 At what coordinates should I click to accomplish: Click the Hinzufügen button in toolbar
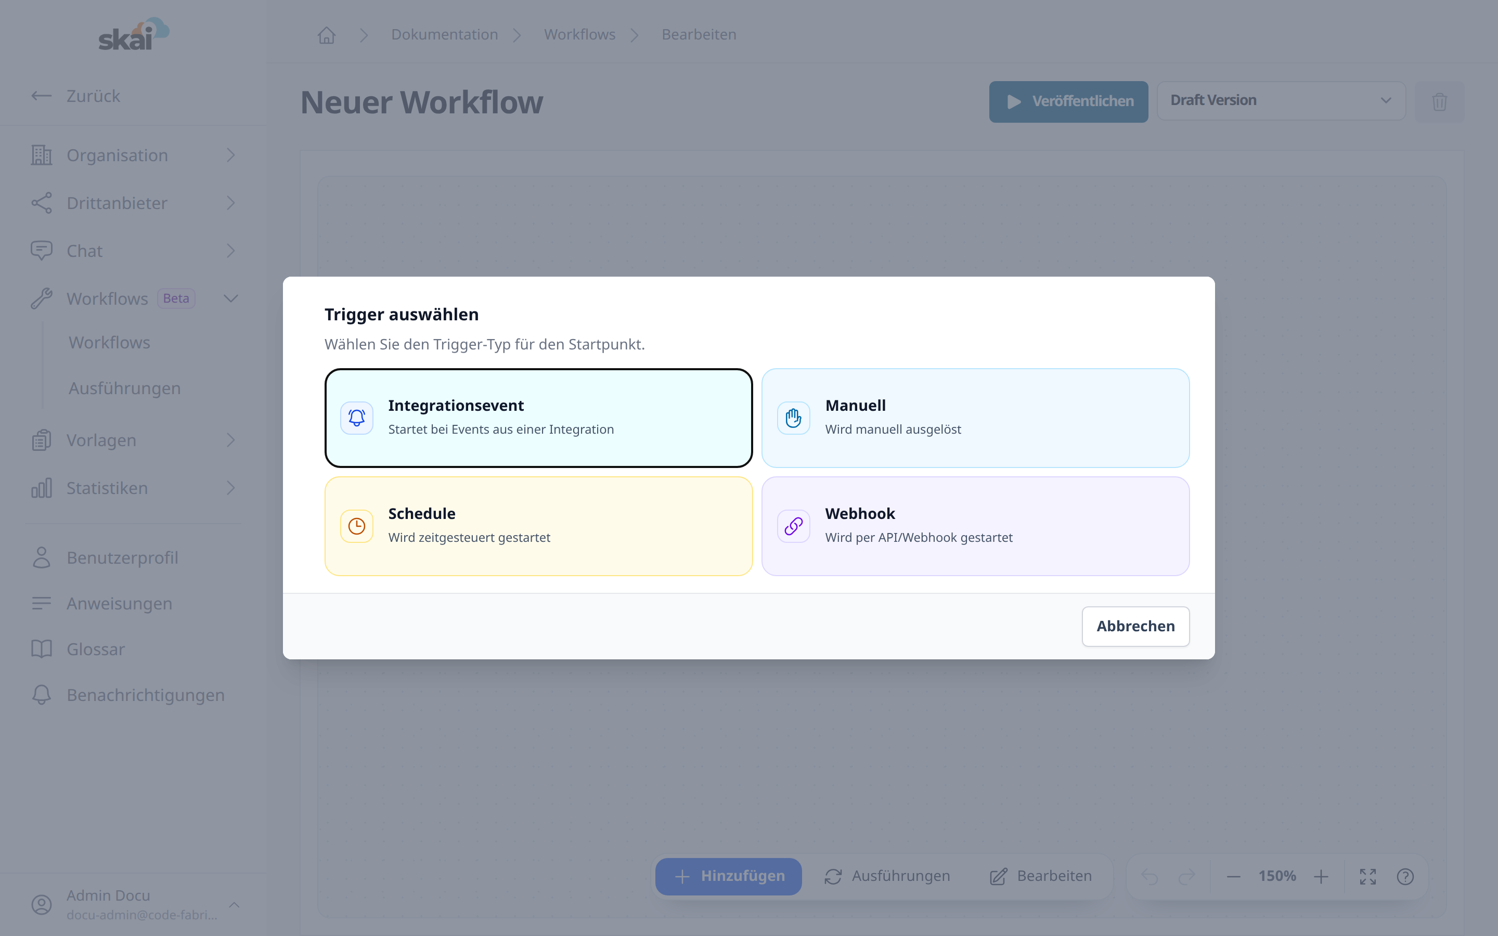[x=729, y=876]
